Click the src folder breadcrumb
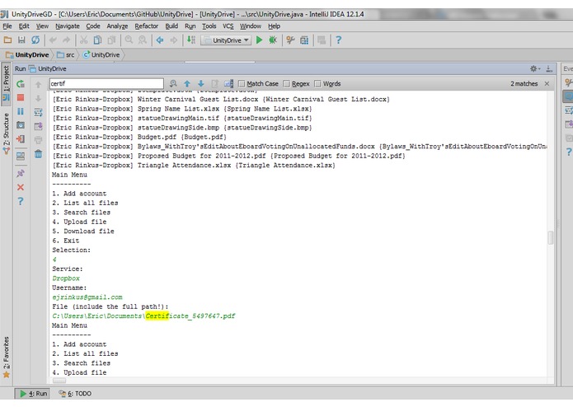The width and height of the screenshot is (573, 407). (66, 54)
